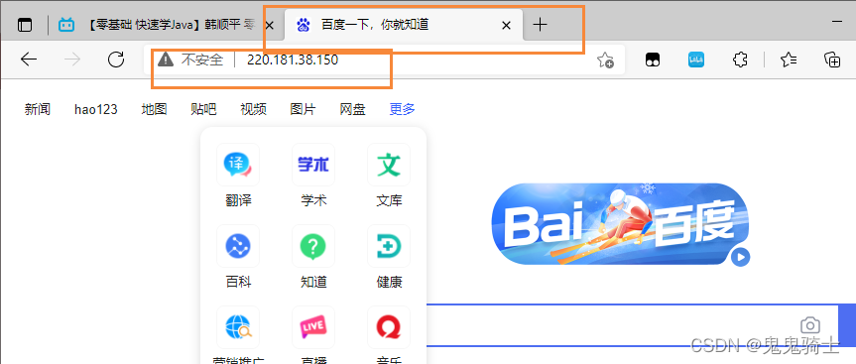Open the tab actions menu icon
Image resolution: width=856 pixels, height=364 pixels.
pos(25,25)
